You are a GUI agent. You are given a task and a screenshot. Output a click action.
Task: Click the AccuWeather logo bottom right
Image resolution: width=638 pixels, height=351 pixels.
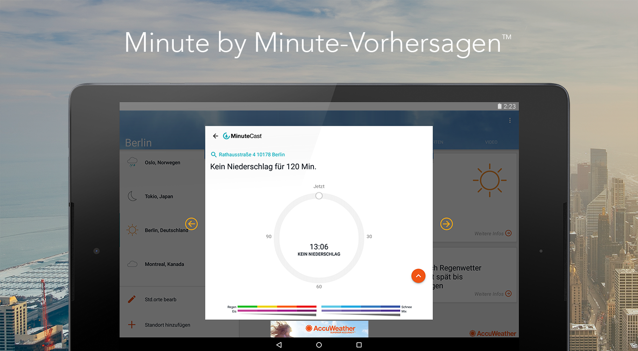click(493, 333)
